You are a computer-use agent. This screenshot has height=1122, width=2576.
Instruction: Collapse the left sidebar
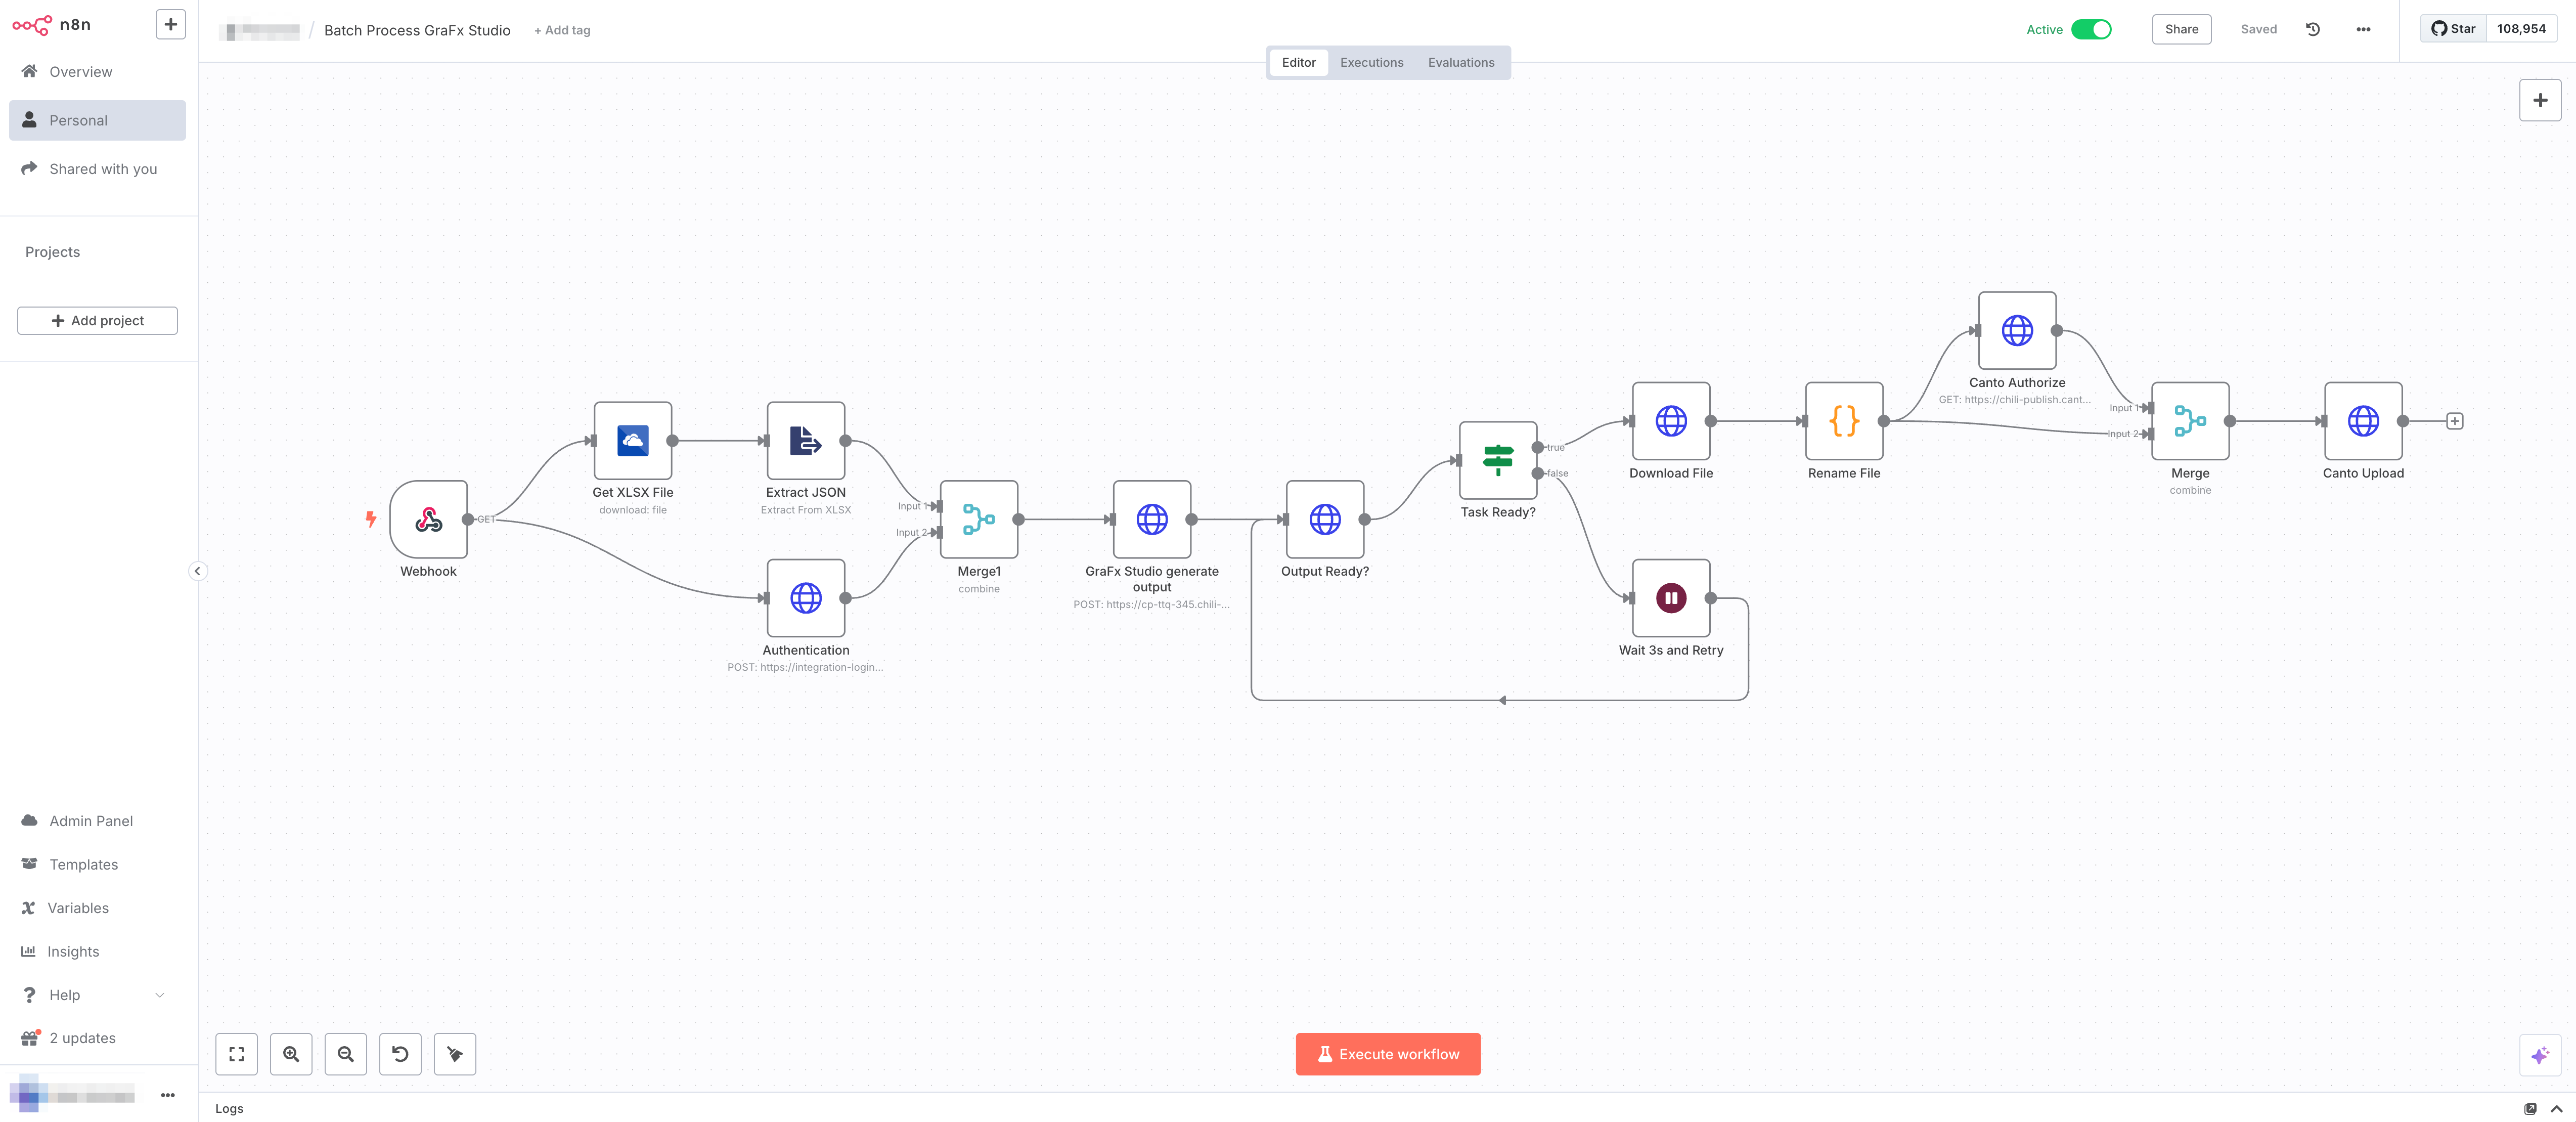[x=197, y=571]
